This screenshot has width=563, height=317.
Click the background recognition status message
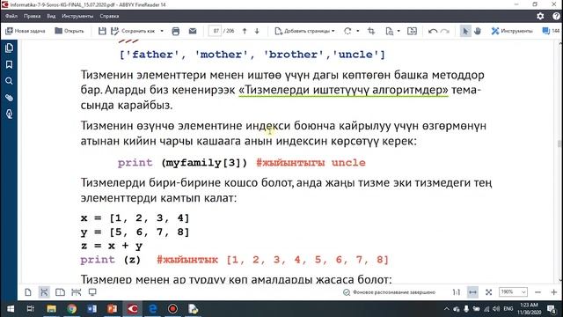pyautogui.click(x=390, y=292)
